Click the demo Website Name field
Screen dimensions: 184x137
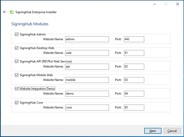pos(87,94)
